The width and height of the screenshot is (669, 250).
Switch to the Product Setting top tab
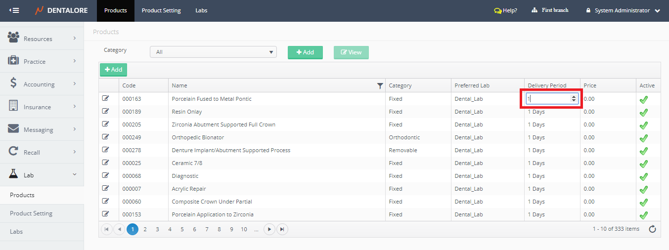(161, 10)
